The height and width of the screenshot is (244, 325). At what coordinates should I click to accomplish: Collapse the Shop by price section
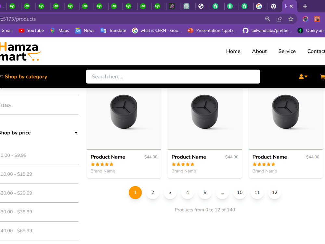click(76, 132)
